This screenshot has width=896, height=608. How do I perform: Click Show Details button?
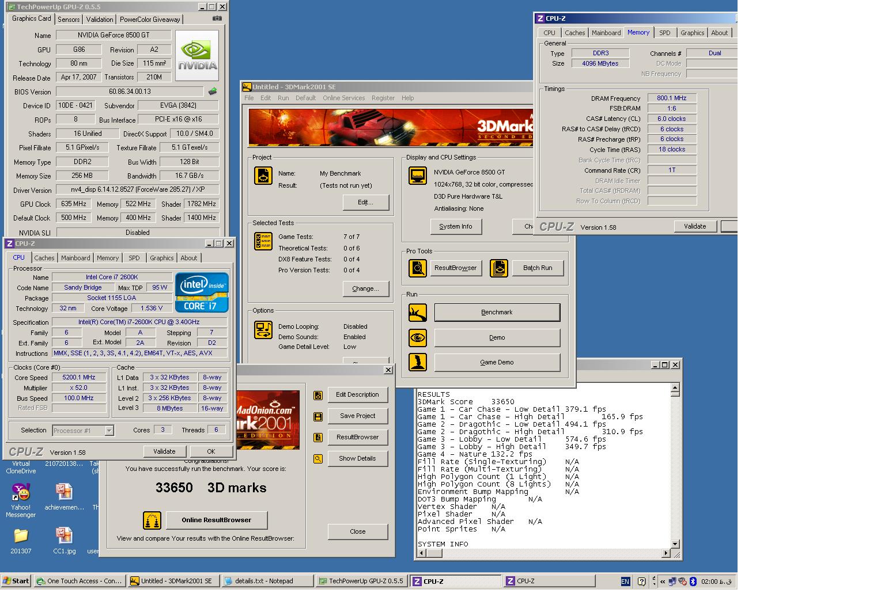point(357,459)
